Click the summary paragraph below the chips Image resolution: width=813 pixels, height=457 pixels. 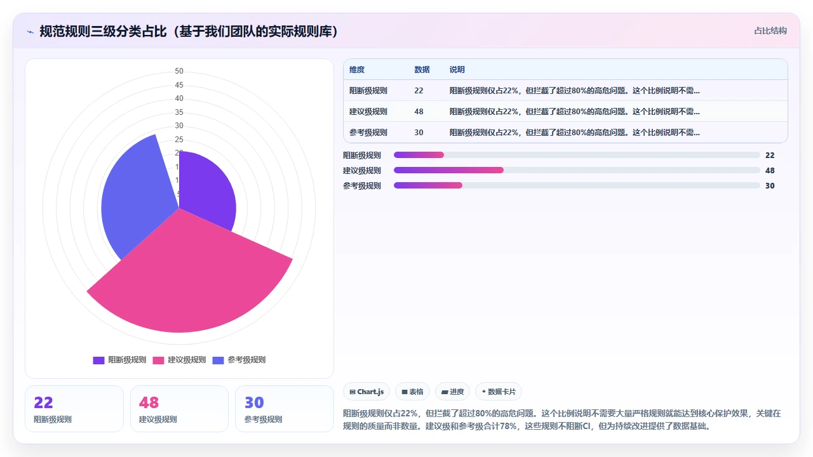(562, 420)
